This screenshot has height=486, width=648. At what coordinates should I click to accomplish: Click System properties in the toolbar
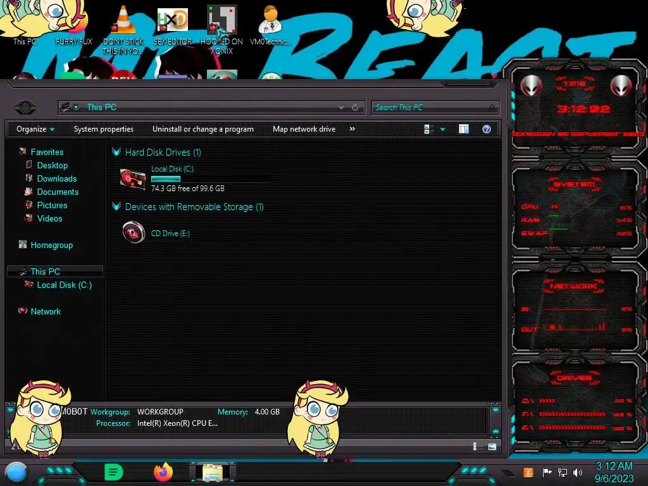pyautogui.click(x=104, y=129)
